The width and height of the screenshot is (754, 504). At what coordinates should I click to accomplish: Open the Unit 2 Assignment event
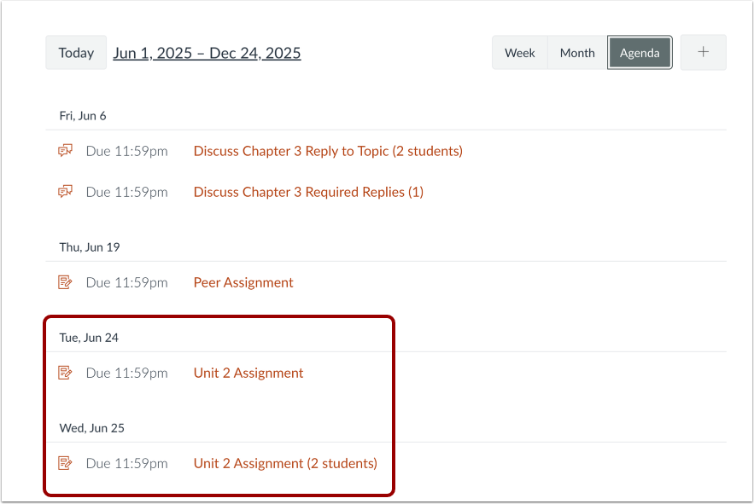pyautogui.click(x=248, y=372)
